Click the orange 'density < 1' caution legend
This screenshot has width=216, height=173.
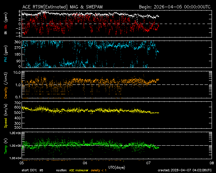click(98, 170)
